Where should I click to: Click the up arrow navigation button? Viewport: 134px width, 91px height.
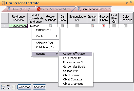coord(3,88)
